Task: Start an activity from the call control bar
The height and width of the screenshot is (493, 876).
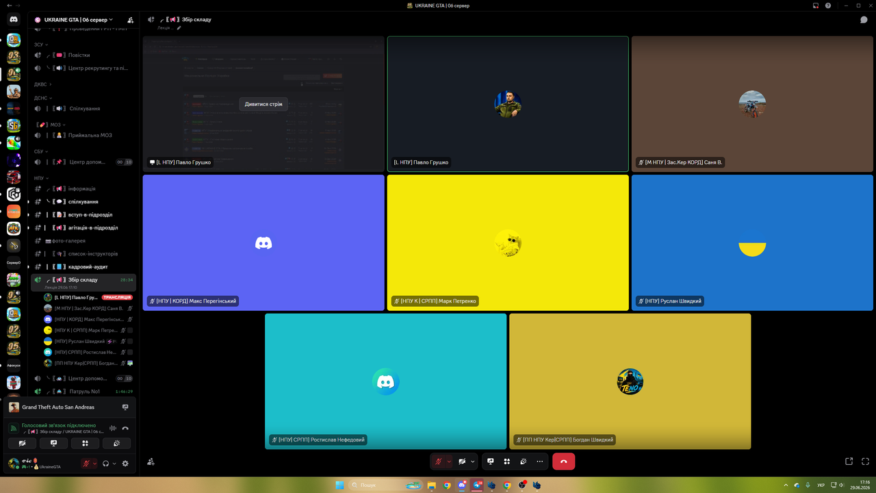Action: point(507,462)
